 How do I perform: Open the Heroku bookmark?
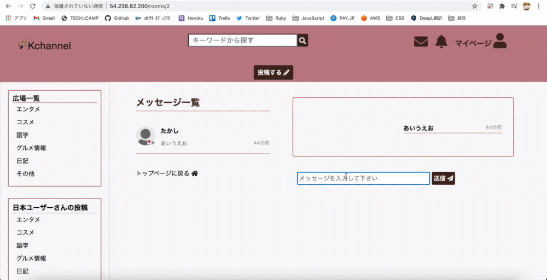[x=190, y=18]
